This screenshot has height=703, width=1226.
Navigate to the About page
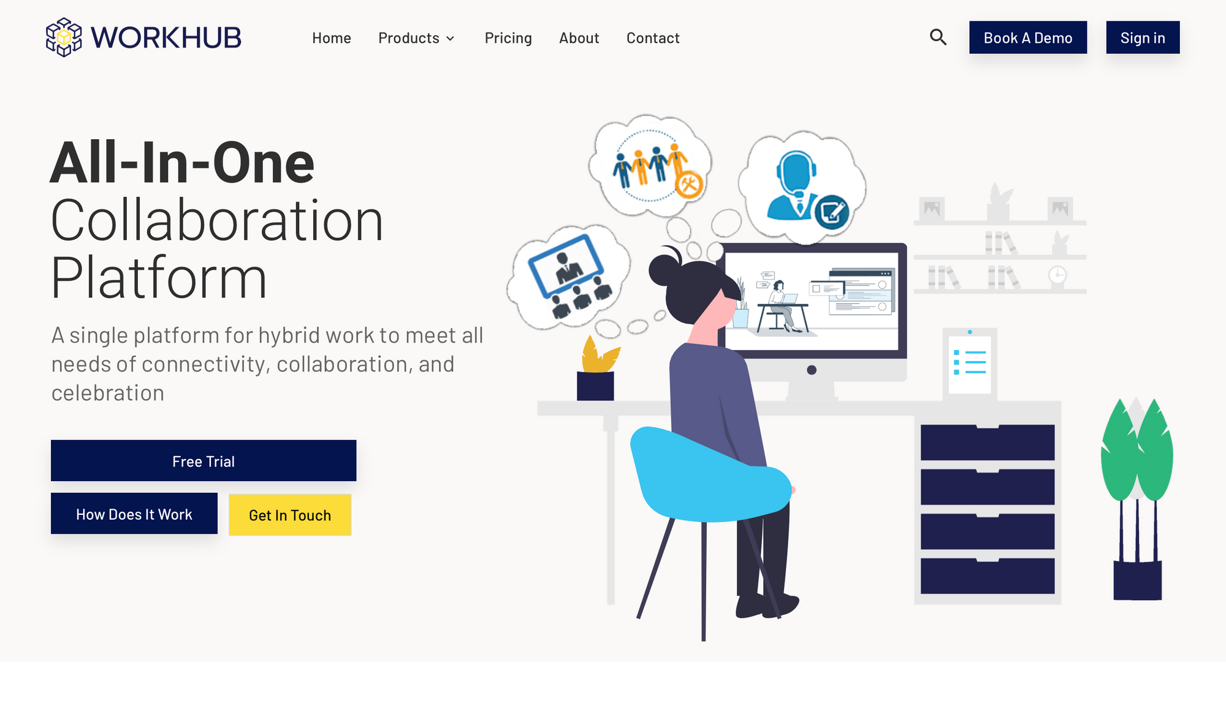[579, 38]
